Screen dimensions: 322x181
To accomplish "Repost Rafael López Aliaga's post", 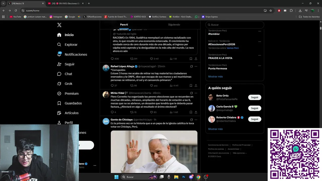I will 133,85.
